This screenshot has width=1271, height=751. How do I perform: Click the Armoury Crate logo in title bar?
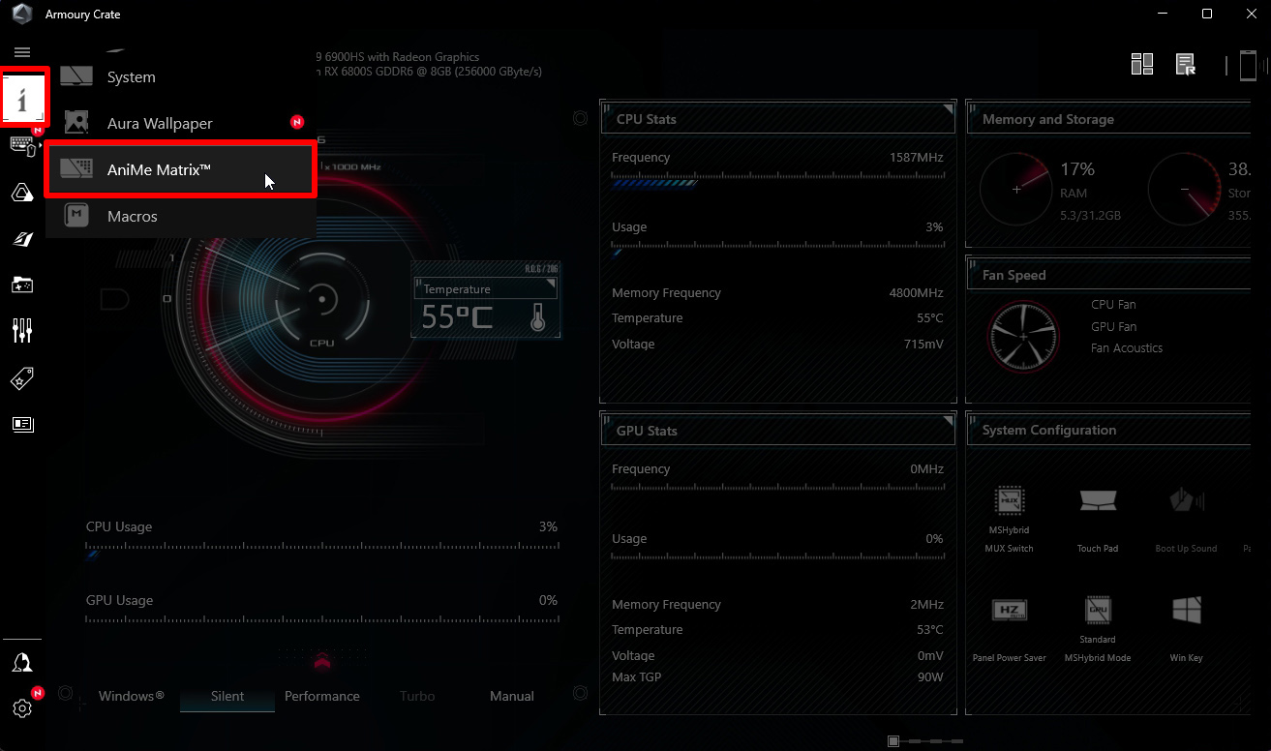point(21,15)
